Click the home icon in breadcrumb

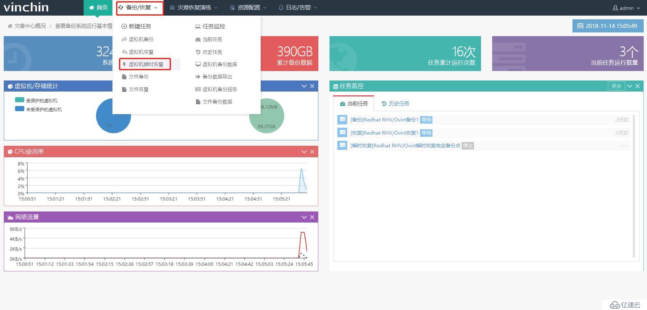coord(10,26)
